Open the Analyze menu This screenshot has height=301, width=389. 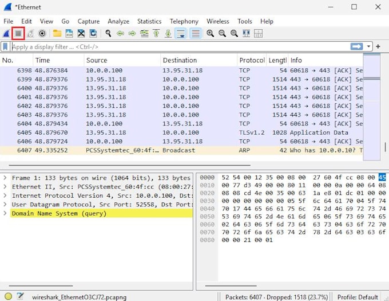click(x=118, y=21)
